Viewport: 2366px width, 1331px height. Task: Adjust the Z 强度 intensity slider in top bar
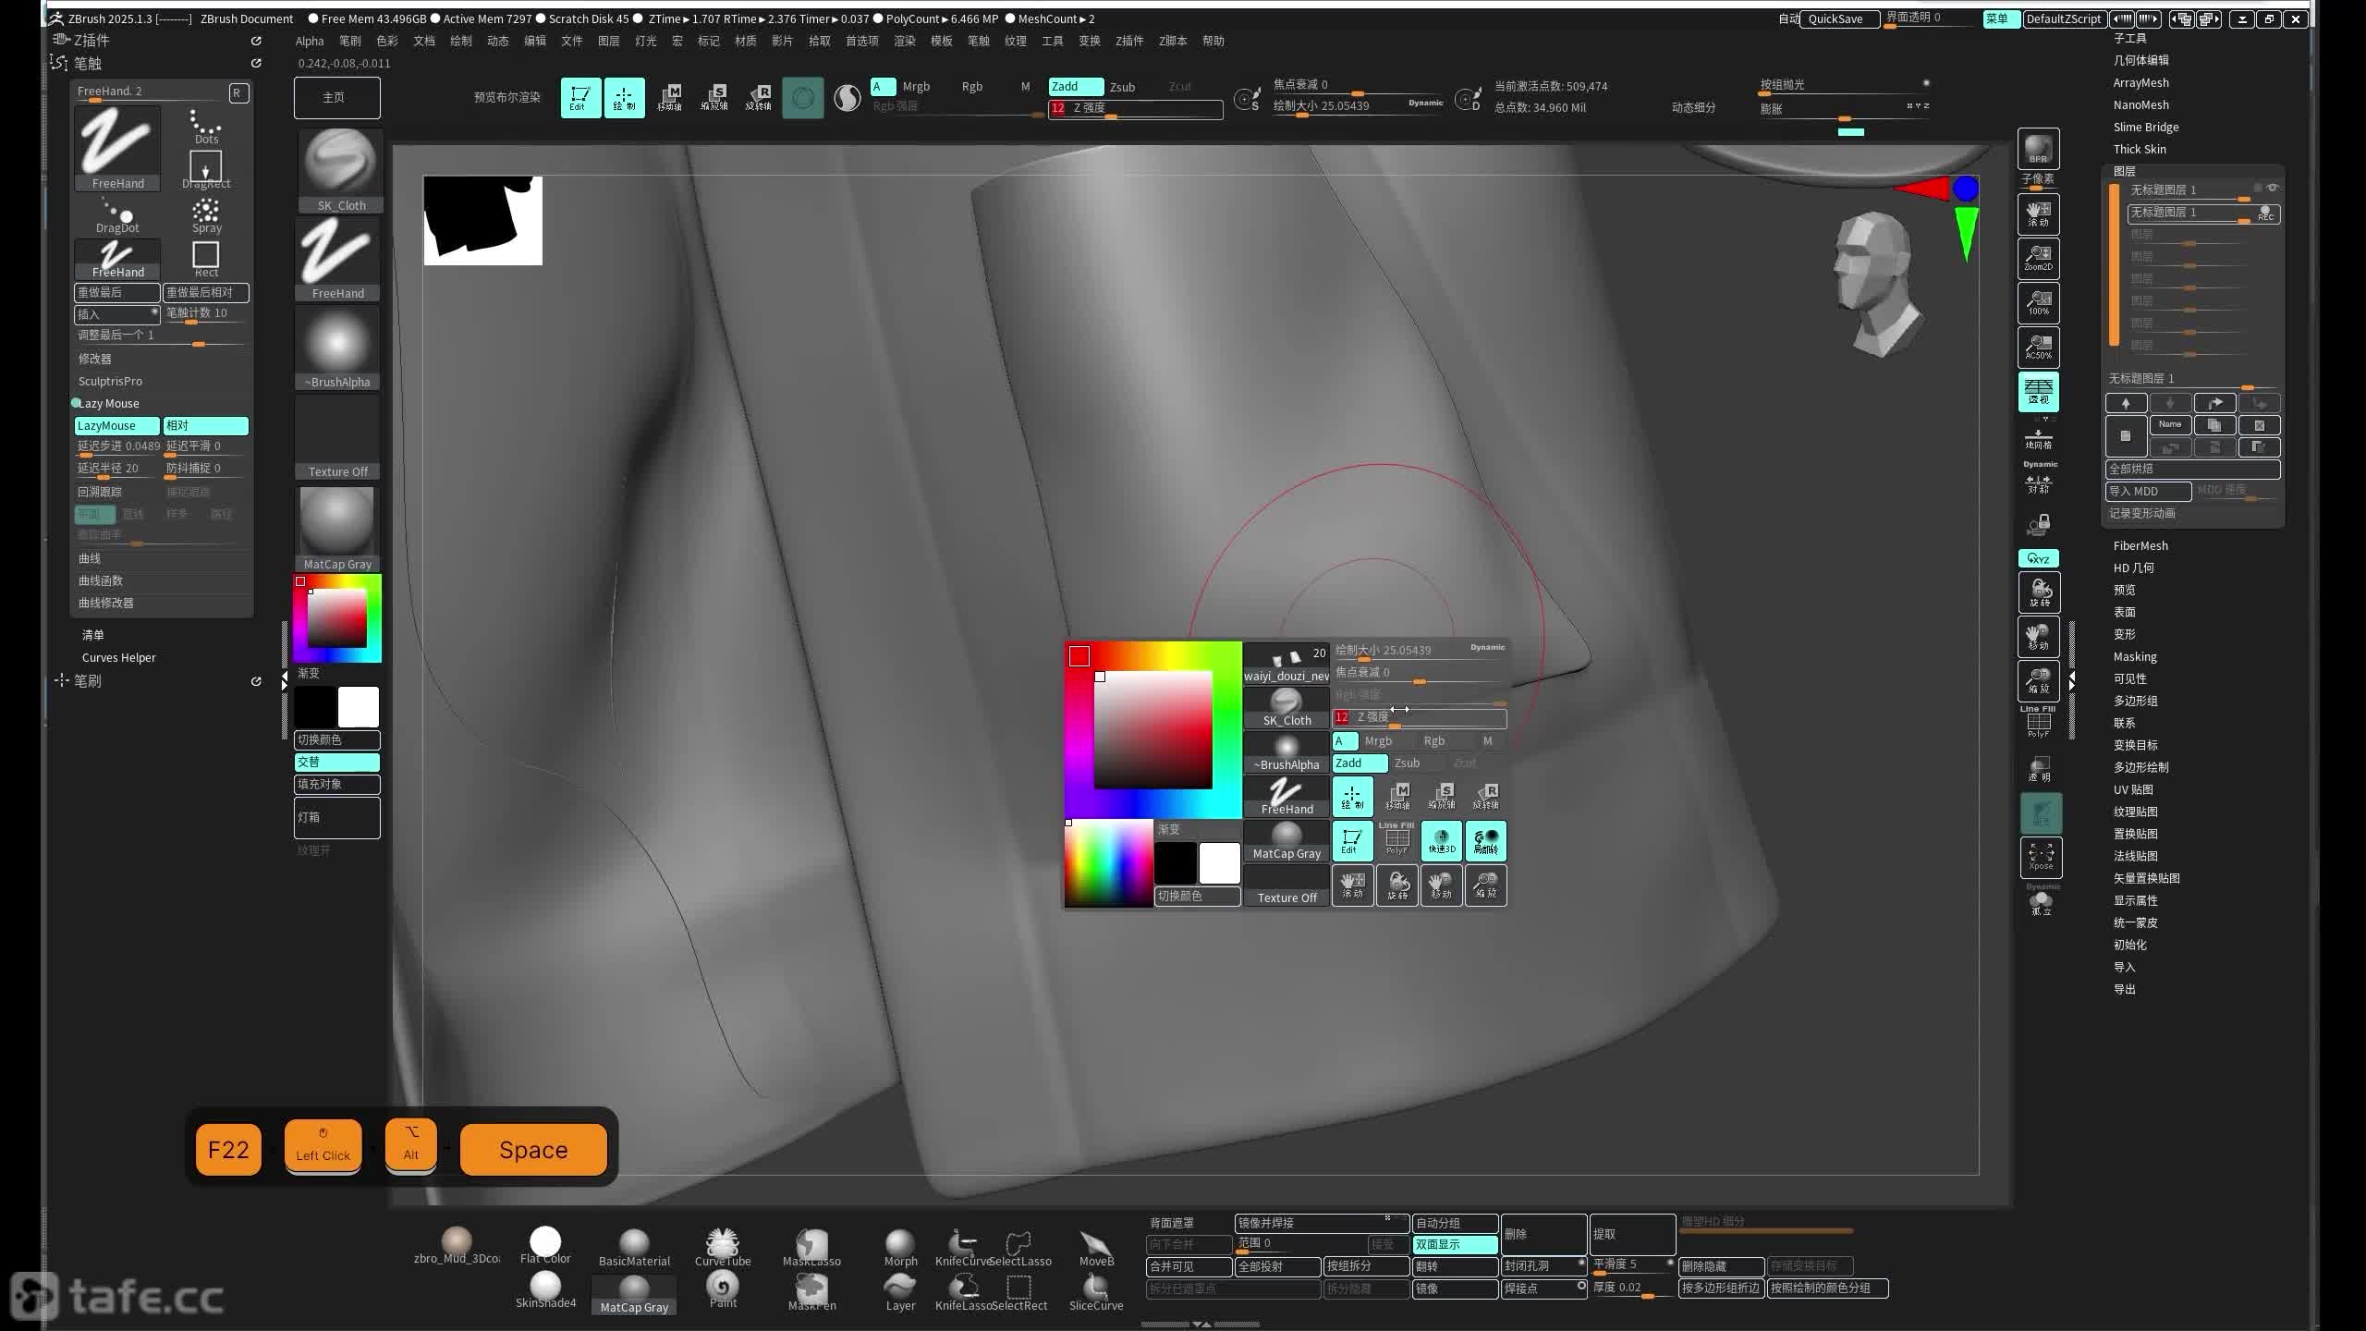(1135, 108)
